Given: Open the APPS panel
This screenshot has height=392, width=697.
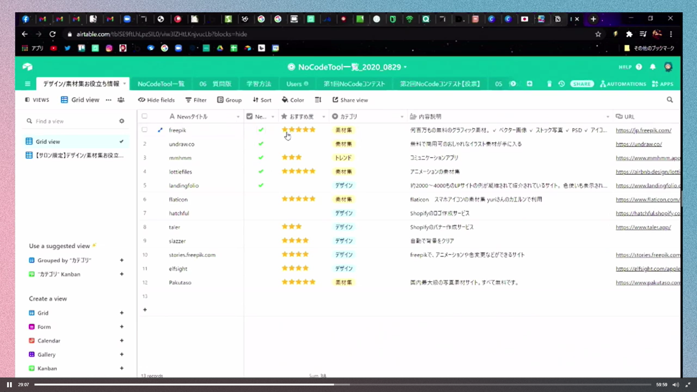Looking at the screenshot, I should tap(663, 84).
